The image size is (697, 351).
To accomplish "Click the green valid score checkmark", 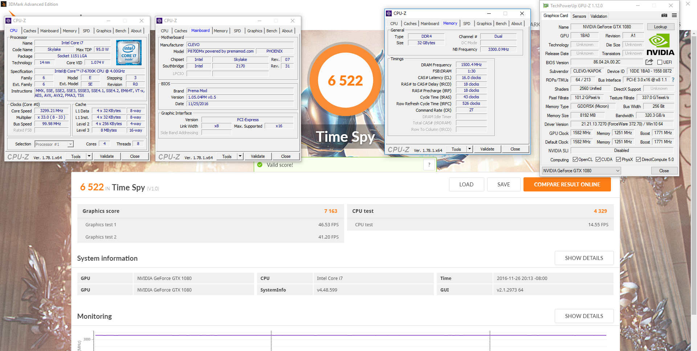I will (260, 165).
